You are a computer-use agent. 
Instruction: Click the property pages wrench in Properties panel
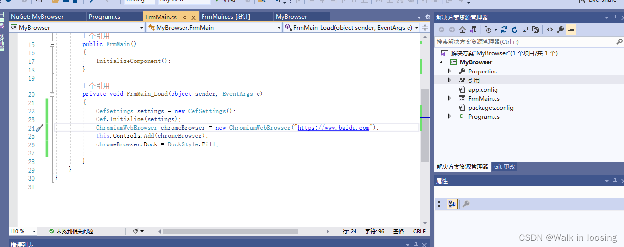click(465, 204)
